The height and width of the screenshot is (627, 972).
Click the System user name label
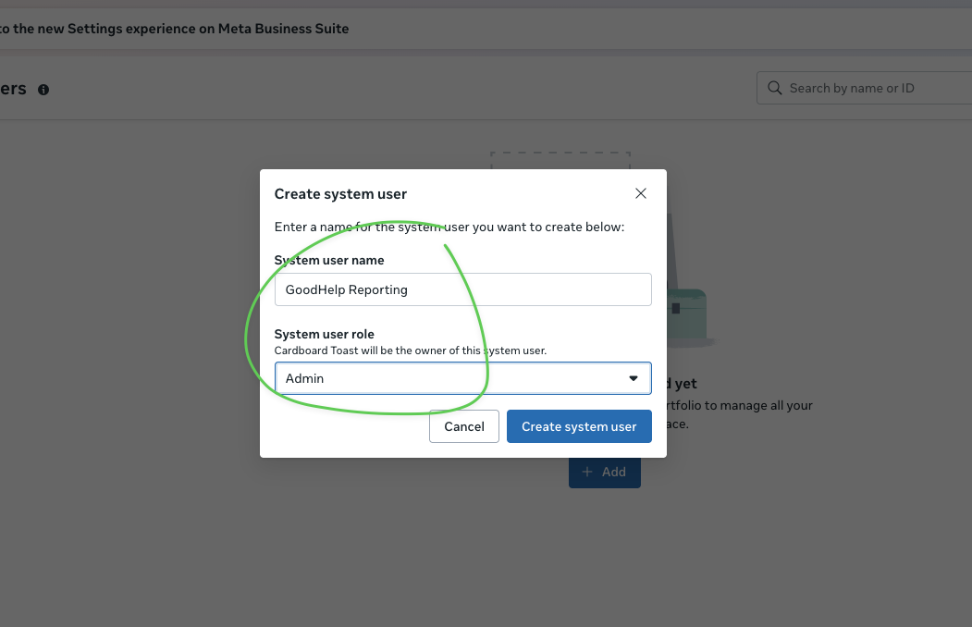(329, 261)
